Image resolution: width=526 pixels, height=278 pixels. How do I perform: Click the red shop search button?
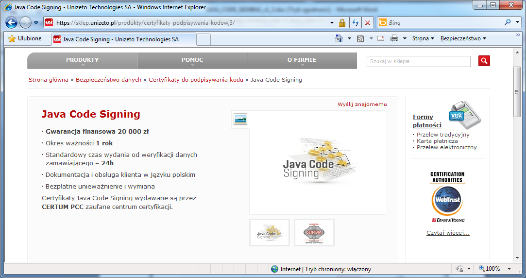(x=484, y=61)
